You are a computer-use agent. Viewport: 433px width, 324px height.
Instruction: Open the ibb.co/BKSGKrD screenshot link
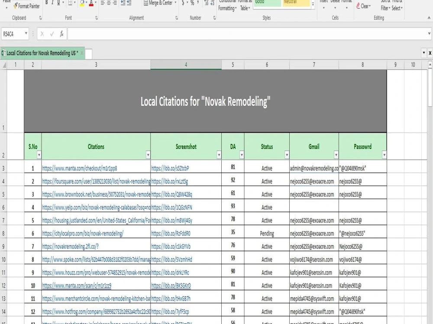(x=171, y=286)
